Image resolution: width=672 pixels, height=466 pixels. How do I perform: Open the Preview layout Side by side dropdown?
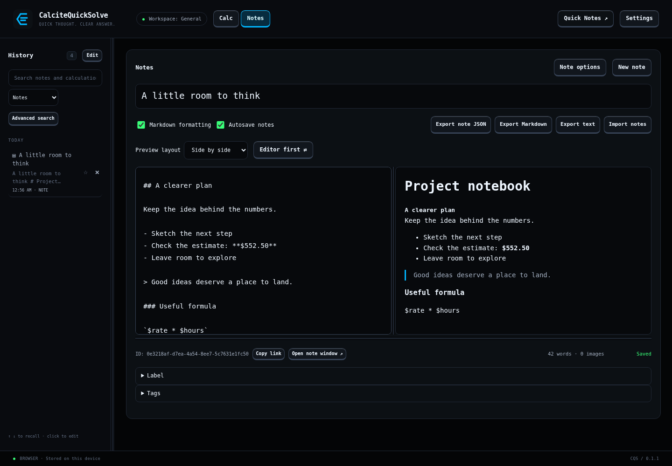pyautogui.click(x=216, y=150)
